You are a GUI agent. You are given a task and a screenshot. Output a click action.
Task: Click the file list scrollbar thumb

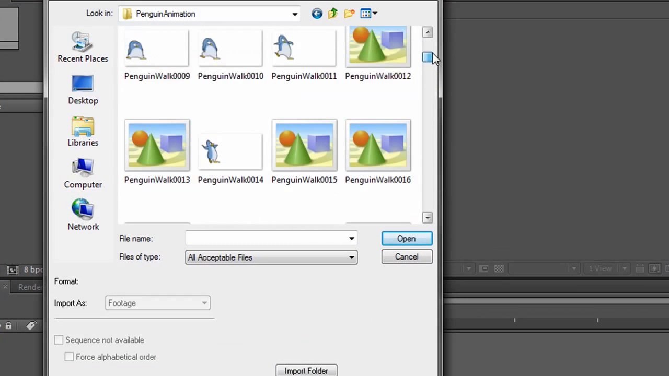tap(428, 57)
